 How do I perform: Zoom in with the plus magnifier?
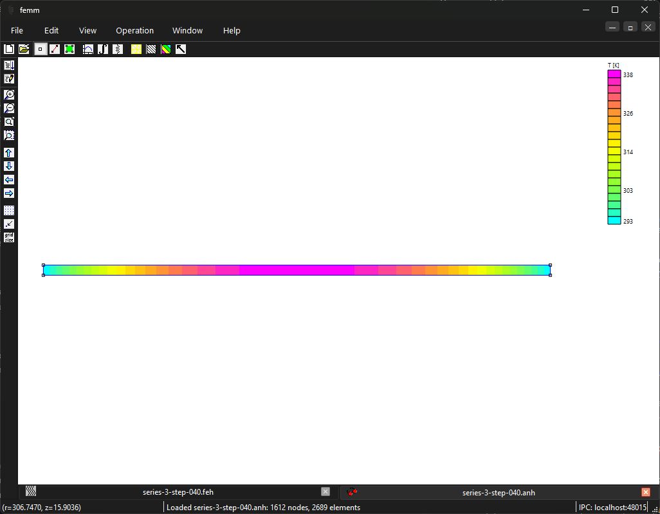(9, 94)
